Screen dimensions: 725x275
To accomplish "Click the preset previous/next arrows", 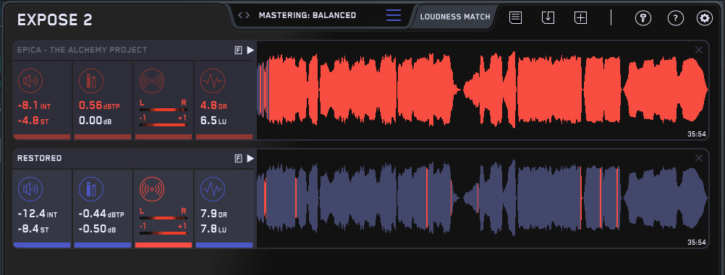I will [244, 15].
